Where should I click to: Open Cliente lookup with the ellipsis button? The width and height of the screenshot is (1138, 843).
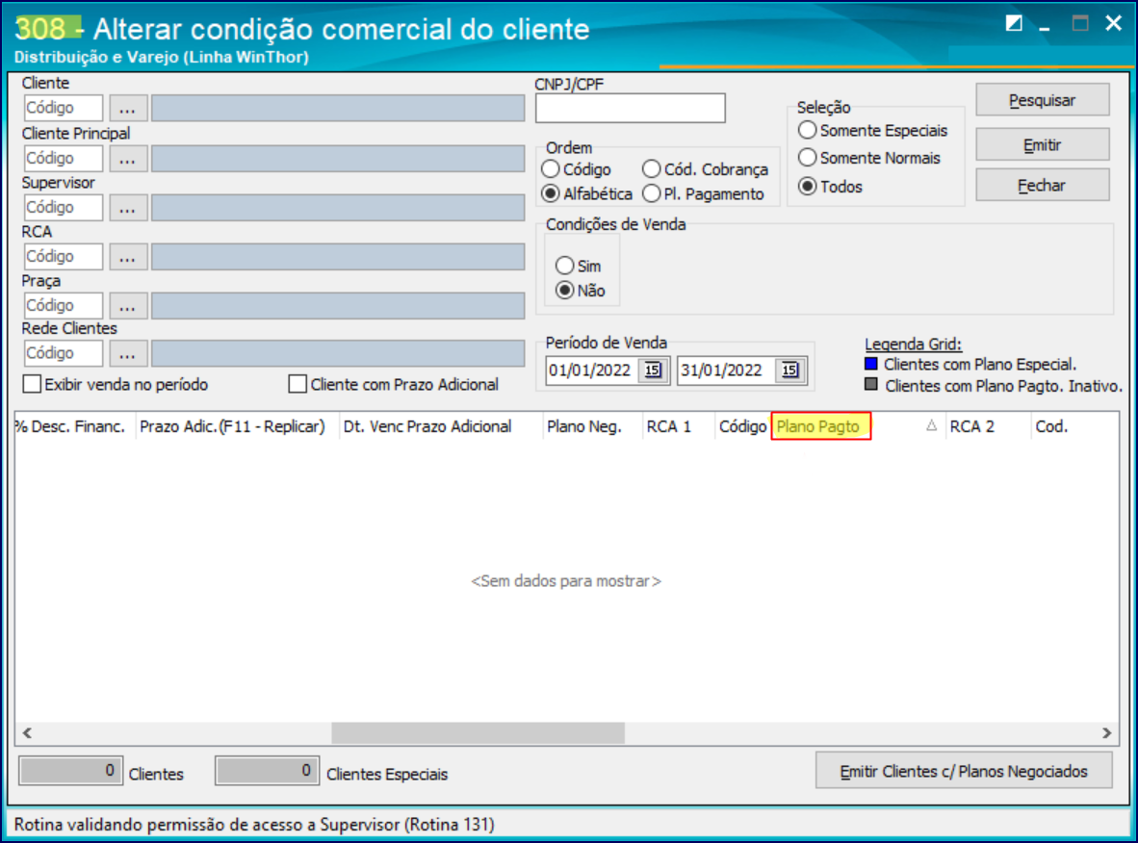tap(128, 109)
